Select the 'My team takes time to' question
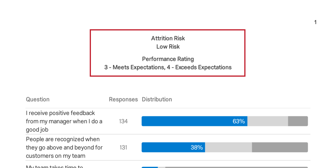This screenshot has height=168, width=336. [x=55, y=166]
